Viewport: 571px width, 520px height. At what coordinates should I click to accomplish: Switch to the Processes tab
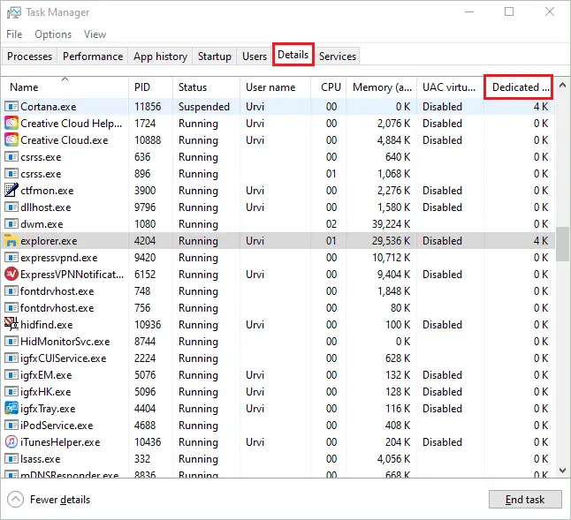point(29,57)
